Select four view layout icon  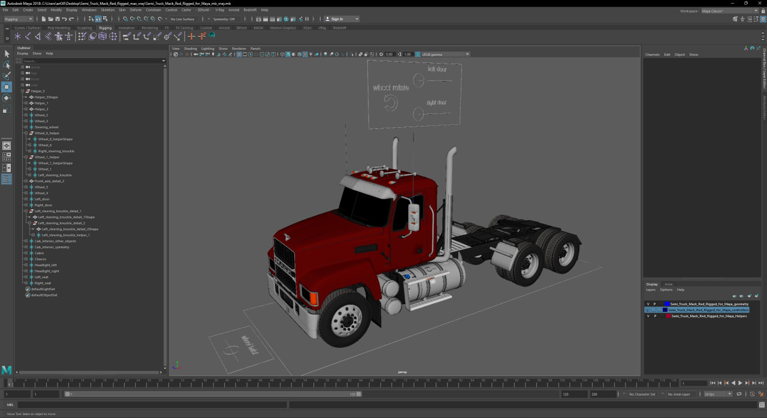coord(7,157)
